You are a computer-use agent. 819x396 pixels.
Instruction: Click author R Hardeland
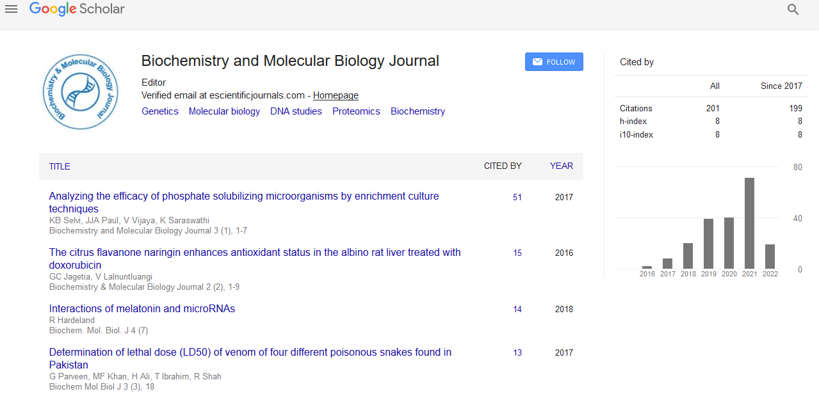click(x=72, y=321)
